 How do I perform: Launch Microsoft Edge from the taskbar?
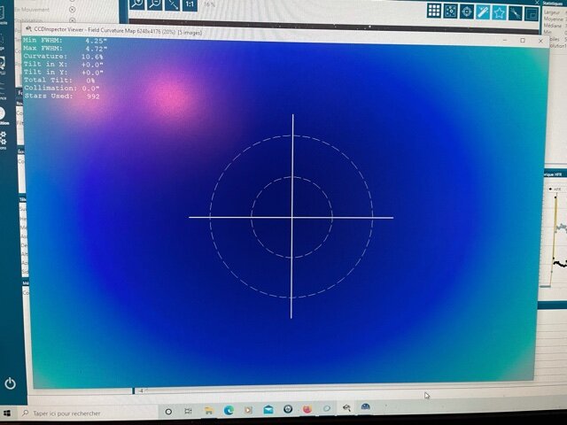pos(229,410)
